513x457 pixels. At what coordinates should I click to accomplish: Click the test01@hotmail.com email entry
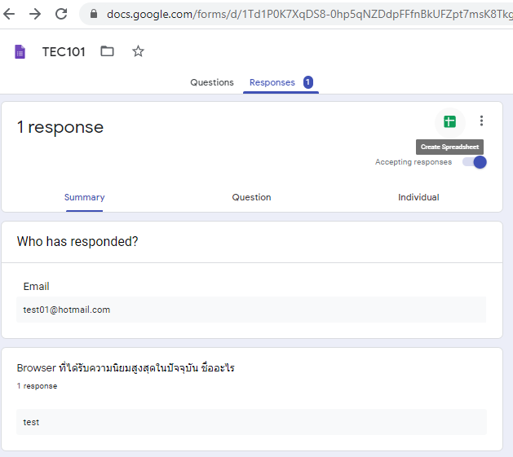coord(67,310)
